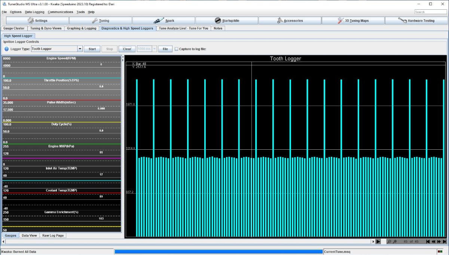This screenshot has height=255, width=449.
Task: Click the Start logger button
Action: (x=92, y=49)
